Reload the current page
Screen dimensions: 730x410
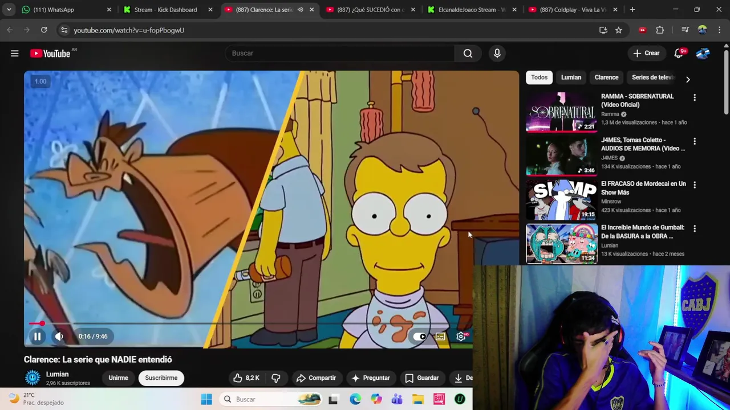(44, 30)
